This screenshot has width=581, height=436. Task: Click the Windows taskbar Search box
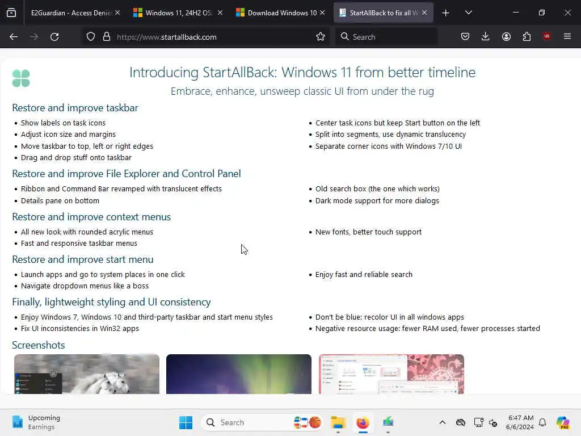(x=262, y=422)
